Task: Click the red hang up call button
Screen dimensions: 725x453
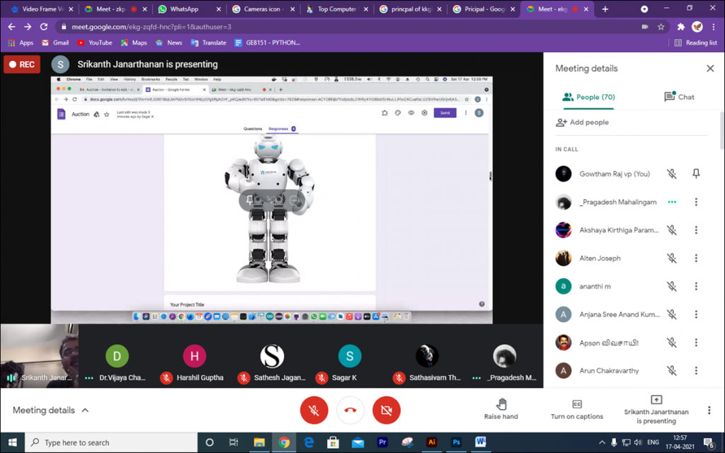Action: point(350,410)
